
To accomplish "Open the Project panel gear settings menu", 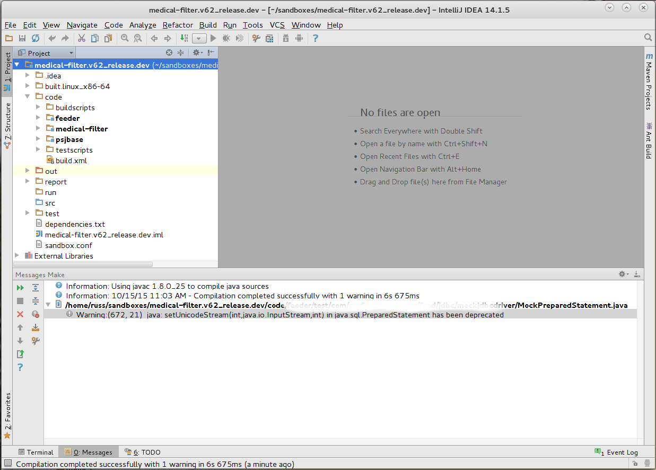I will pos(197,52).
